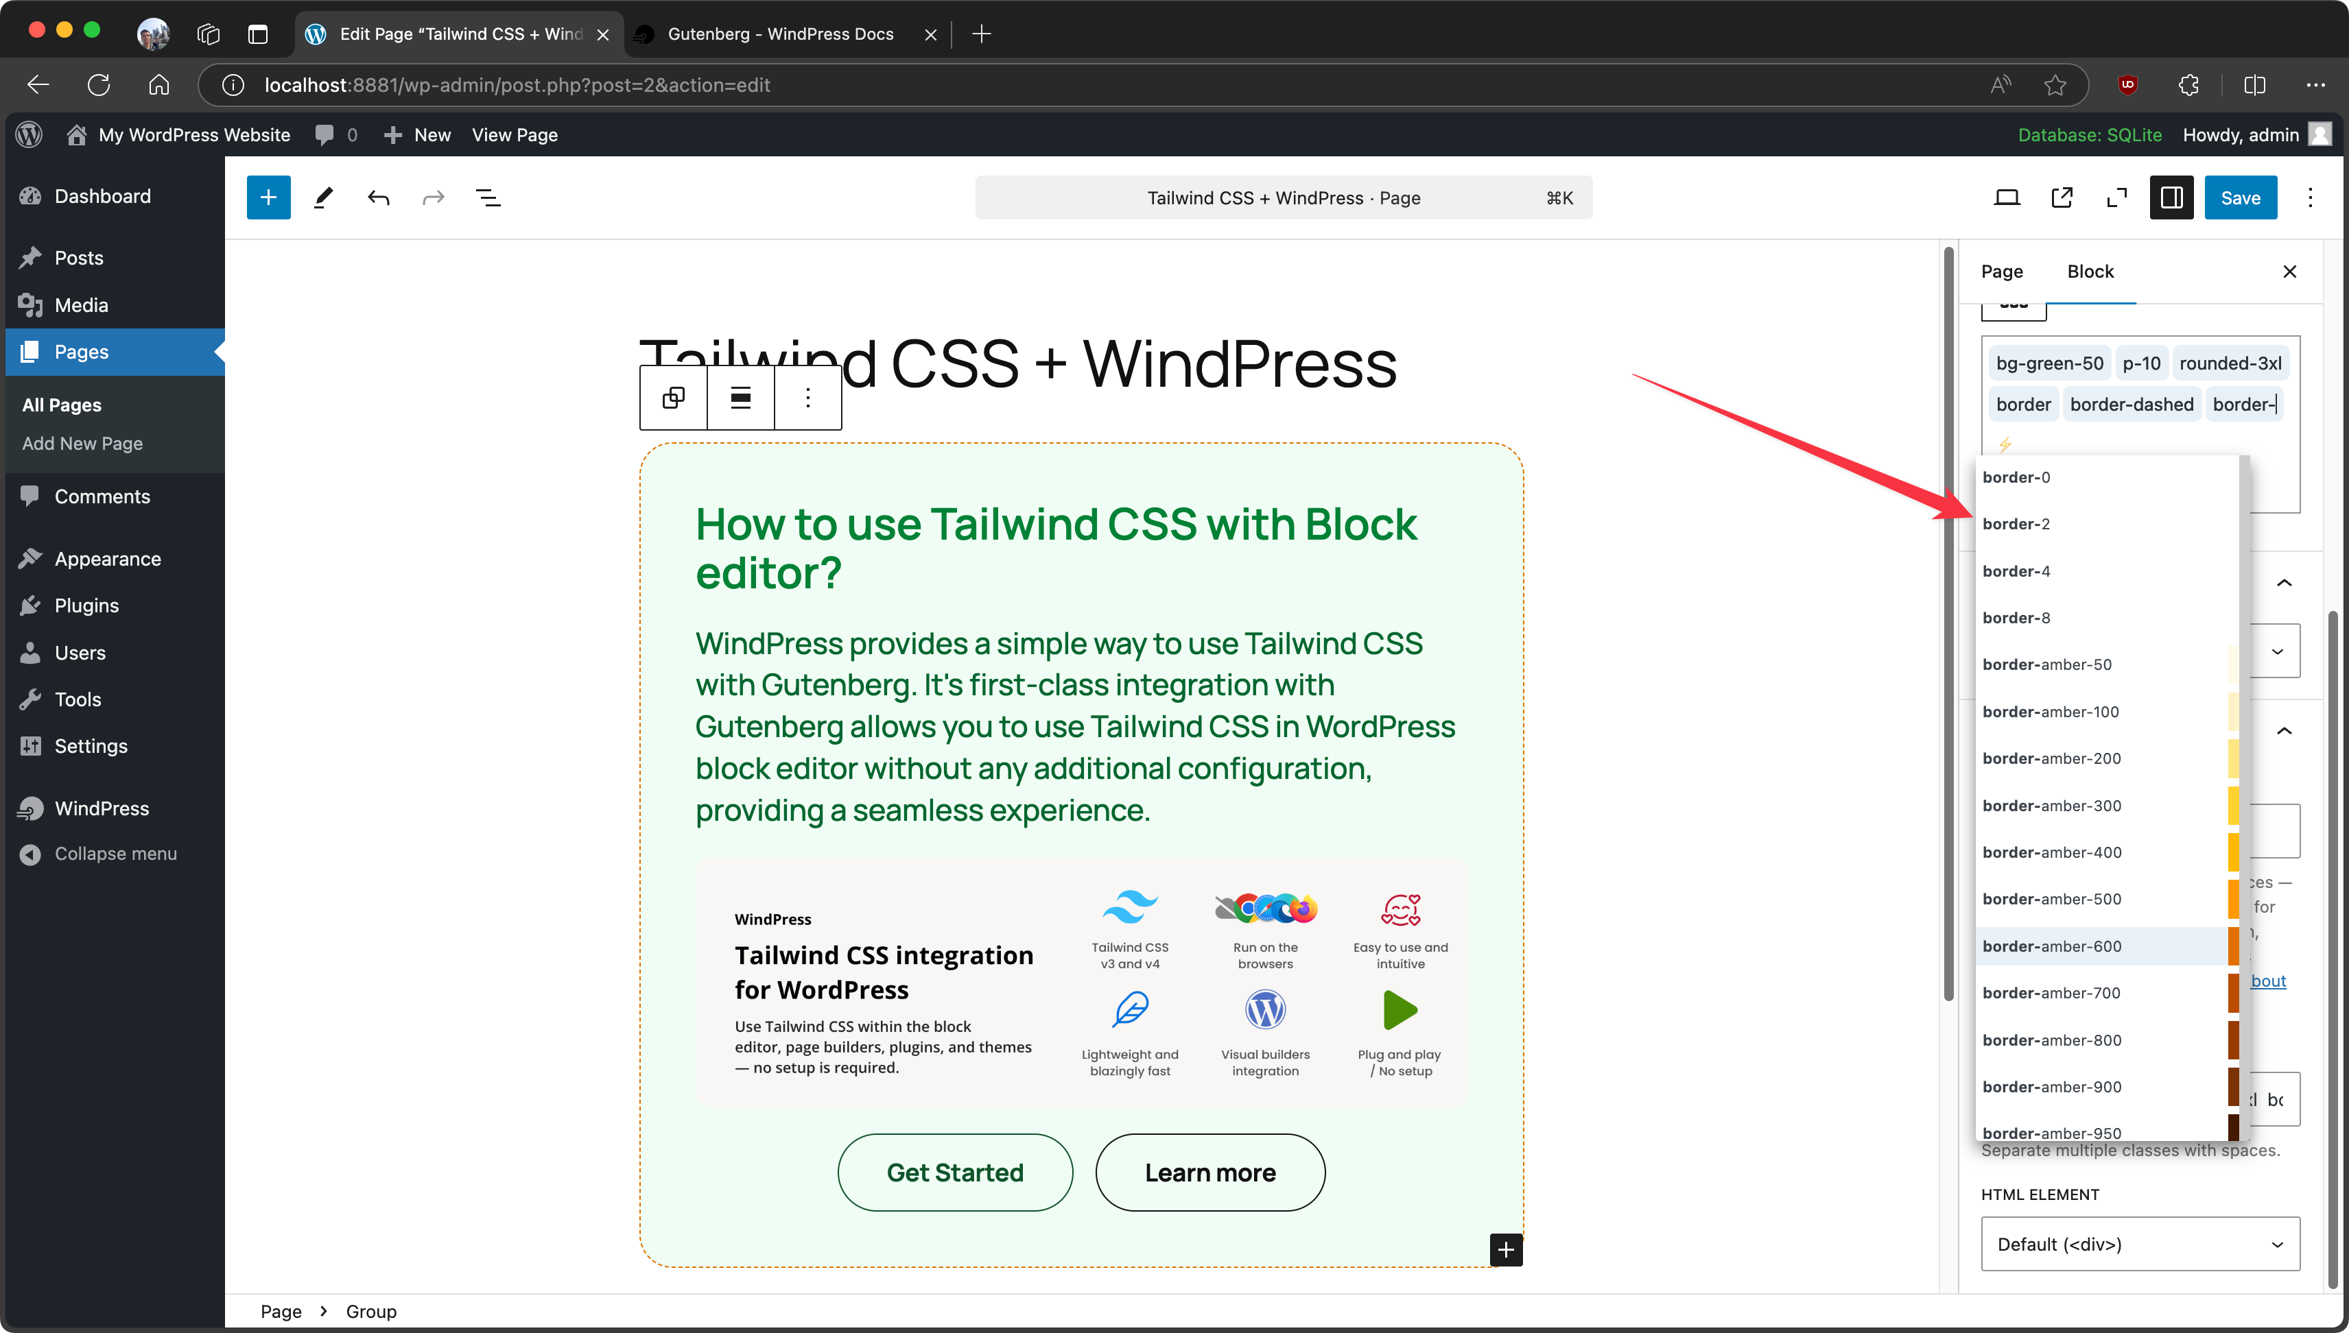Image resolution: width=2349 pixels, height=1333 pixels.
Task: Toggle fullscreen zoom-out icon in header
Action: click(x=2116, y=197)
